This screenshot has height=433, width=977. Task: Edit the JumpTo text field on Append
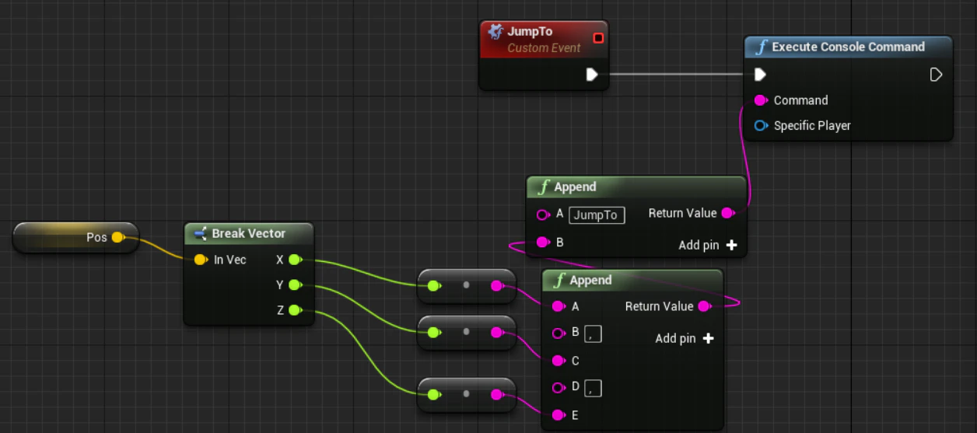coord(597,215)
